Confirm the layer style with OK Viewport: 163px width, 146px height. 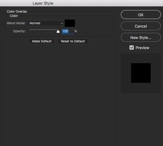pos(141,15)
